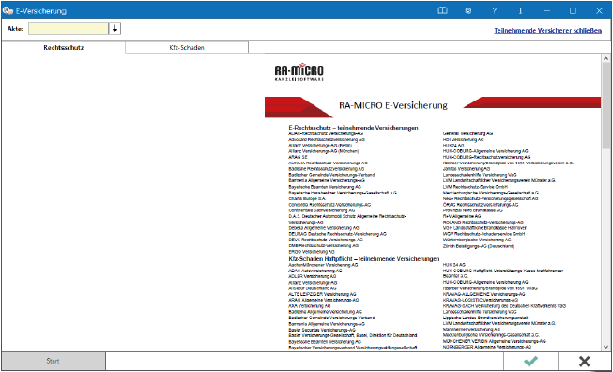This screenshot has height=372, width=613.
Task: Select 'HUK24 AG' entry
Action: point(453,145)
